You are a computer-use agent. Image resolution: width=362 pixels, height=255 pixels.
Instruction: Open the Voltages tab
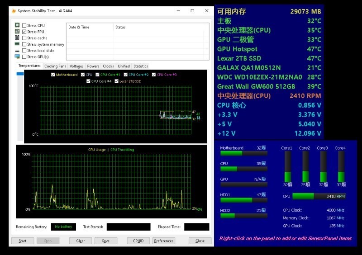tap(76, 66)
